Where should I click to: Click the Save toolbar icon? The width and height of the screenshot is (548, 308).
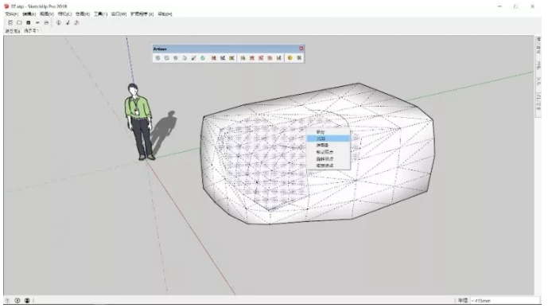(29, 23)
